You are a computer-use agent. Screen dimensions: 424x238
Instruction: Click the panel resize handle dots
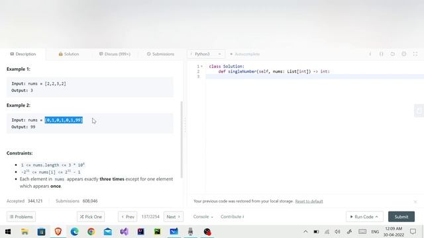coord(185,125)
